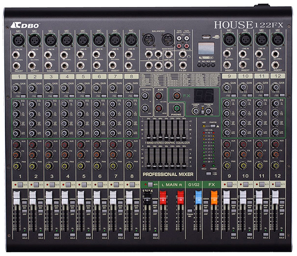Toggle channel 12 SOLO button
The height and width of the screenshot is (256, 297).
(x=282, y=235)
